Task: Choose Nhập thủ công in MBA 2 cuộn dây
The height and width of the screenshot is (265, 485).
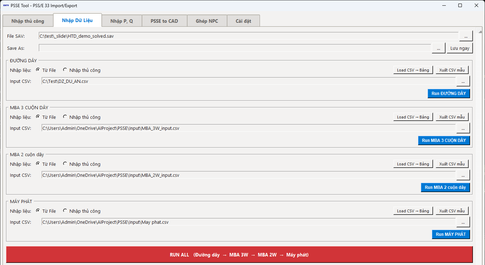Action: click(x=82, y=164)
